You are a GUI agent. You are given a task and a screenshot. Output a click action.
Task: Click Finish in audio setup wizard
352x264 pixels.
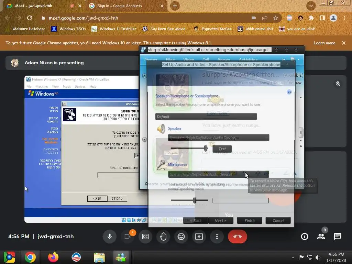point(250,221)
